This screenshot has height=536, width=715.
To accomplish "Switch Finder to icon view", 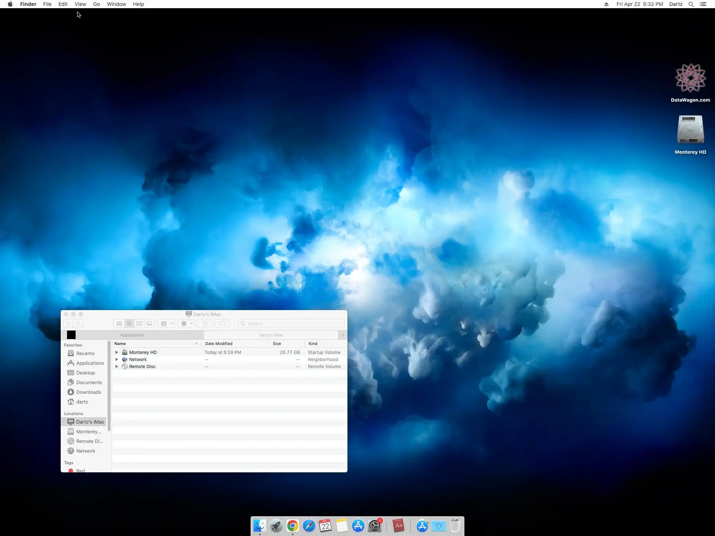I will coord(119,323).
